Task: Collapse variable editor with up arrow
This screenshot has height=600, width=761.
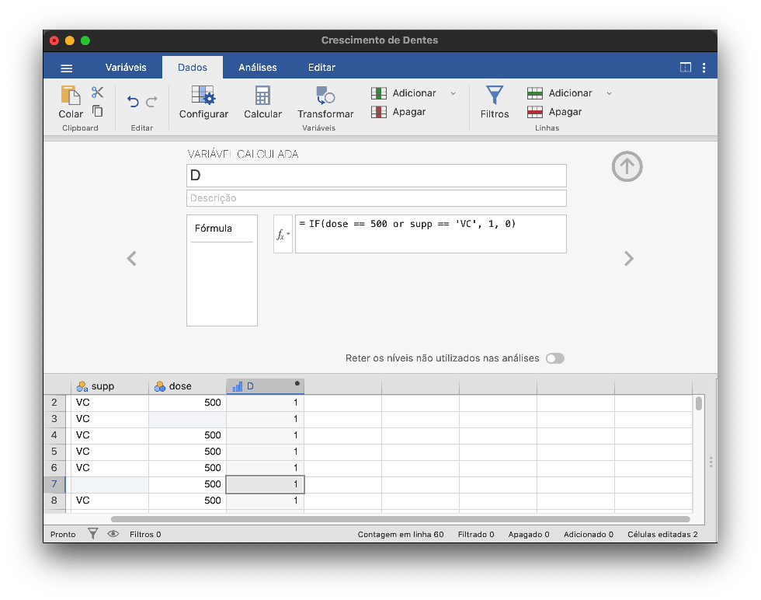Action: coord(627,166)
